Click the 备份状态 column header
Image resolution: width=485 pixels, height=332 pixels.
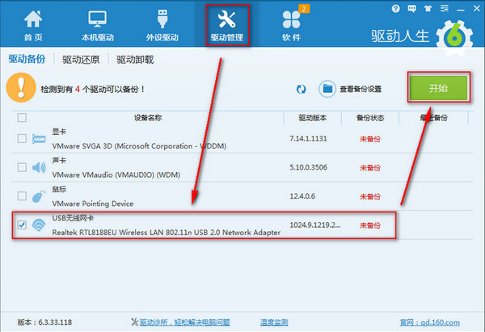point(370,118)
